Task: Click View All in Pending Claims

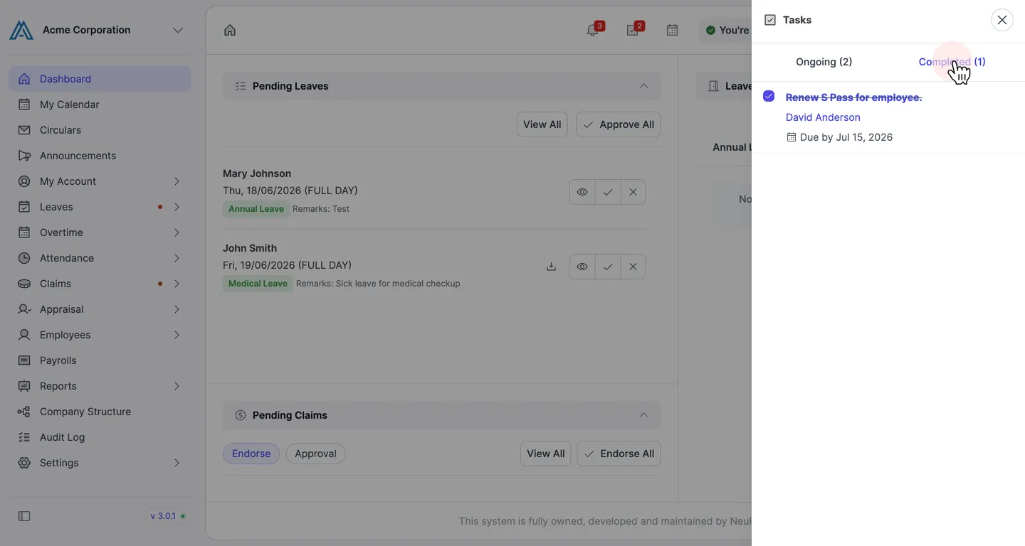Action: click(545, 454)
